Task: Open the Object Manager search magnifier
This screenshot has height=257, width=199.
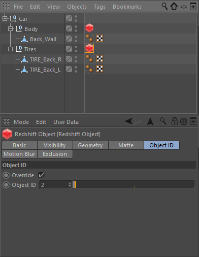Action: (x=164, y=7)
